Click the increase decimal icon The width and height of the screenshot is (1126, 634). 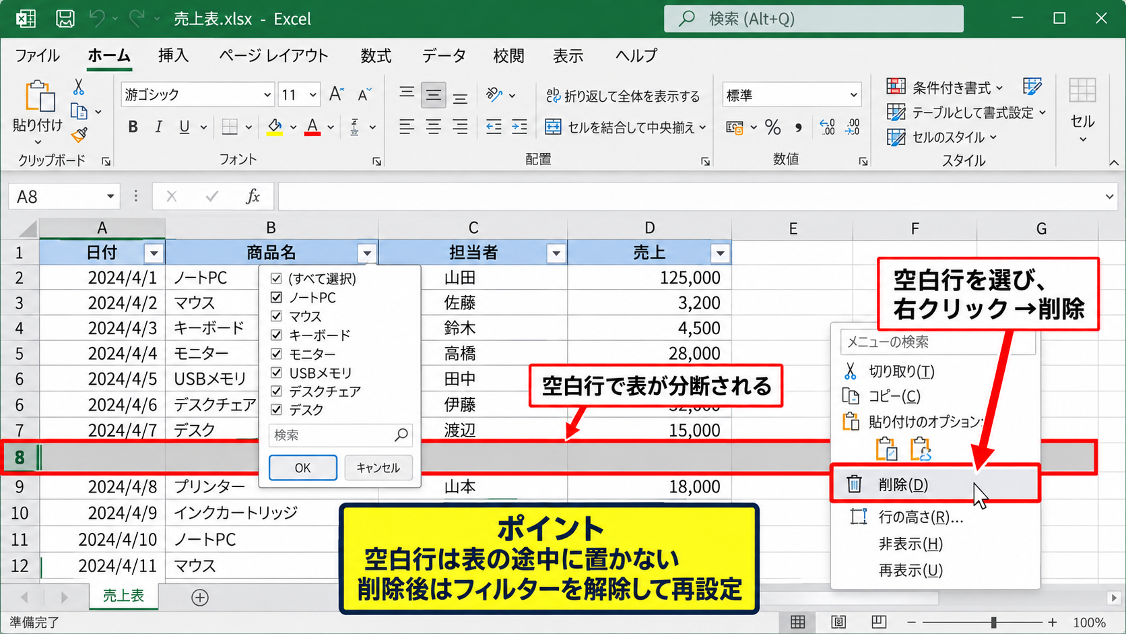click(x=826, y=127)
